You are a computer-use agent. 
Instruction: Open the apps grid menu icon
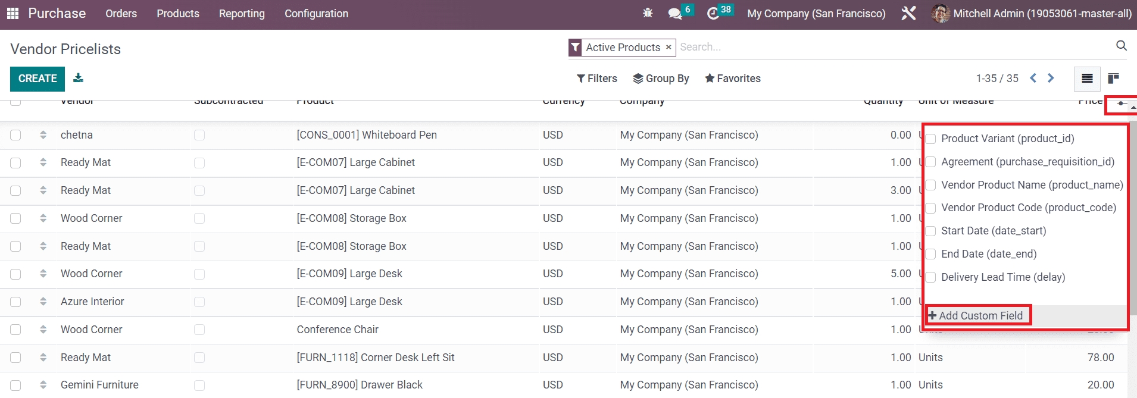pyautogui.click(x=13, y=13)
